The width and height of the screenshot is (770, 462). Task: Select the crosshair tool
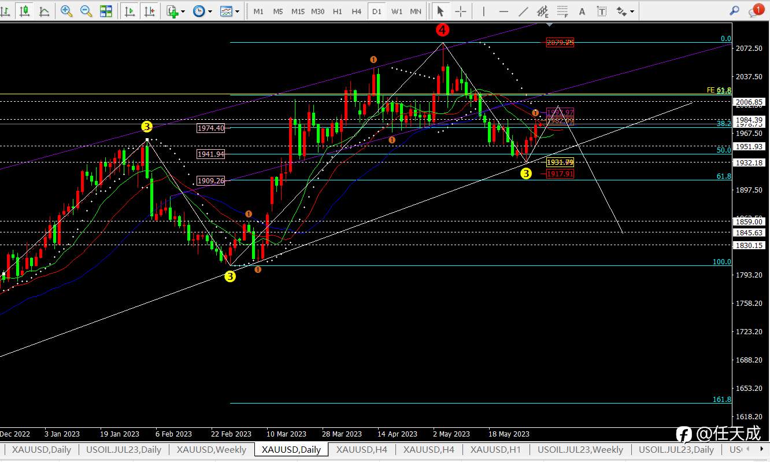coord(461,11)
